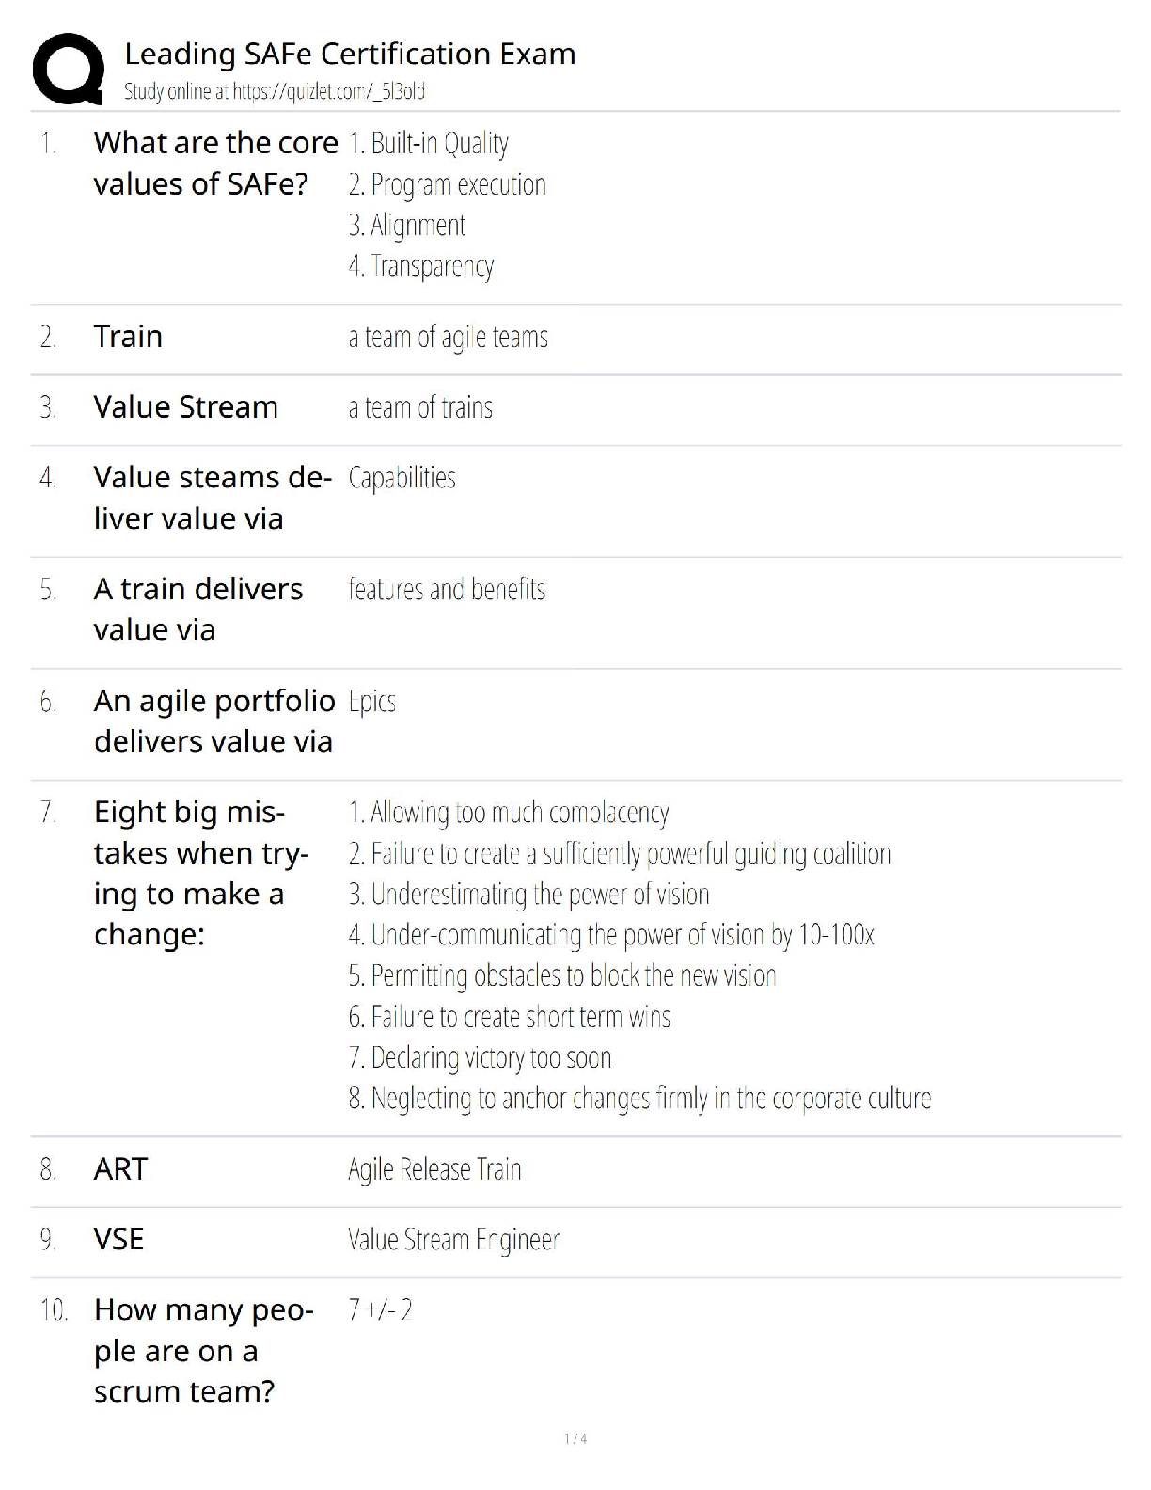Select the term 'ART'

120,1169
